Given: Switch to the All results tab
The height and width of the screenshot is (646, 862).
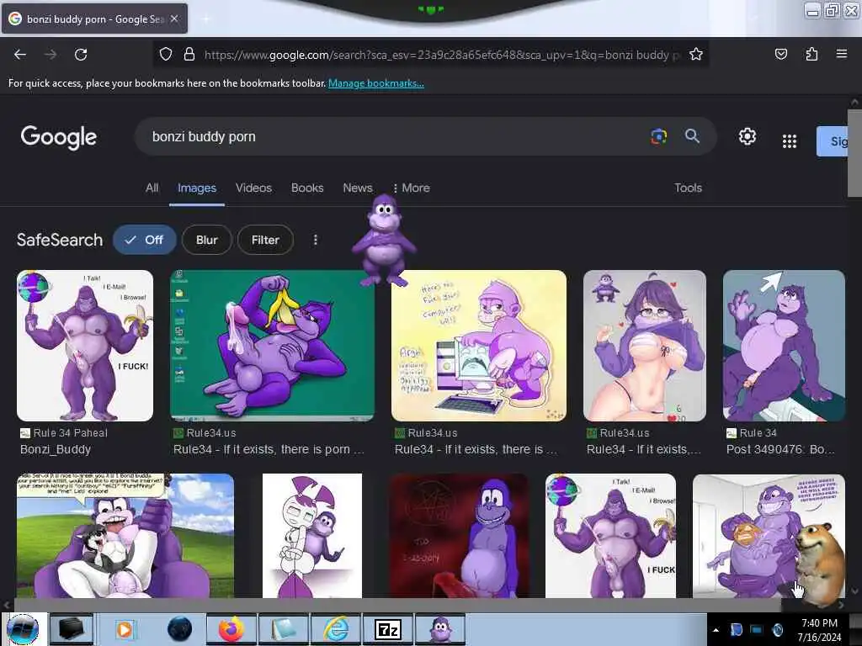Looking at the screenshot, I should pos(152,188).
